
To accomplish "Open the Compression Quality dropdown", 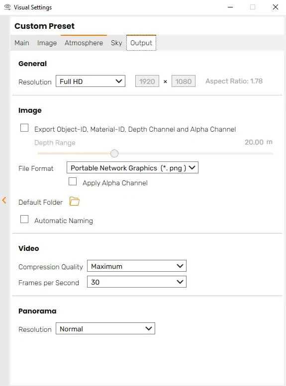I will pyautogui.click(x=137, y=266).
